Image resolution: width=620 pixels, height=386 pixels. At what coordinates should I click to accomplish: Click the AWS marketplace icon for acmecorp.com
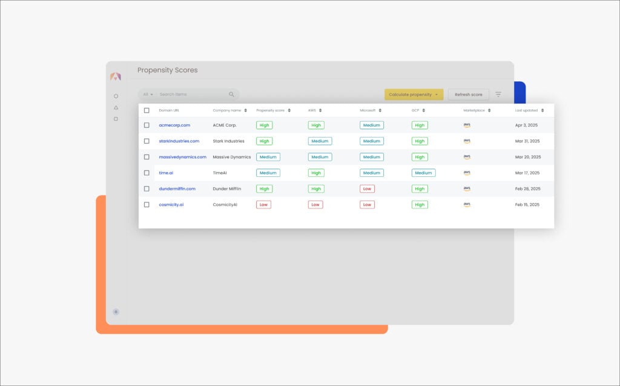[x=467, y=125]
